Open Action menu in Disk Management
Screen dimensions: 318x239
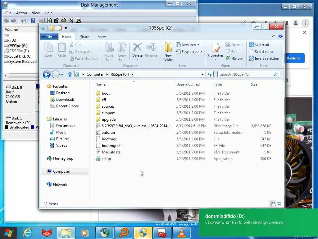(x=21, y=13)
